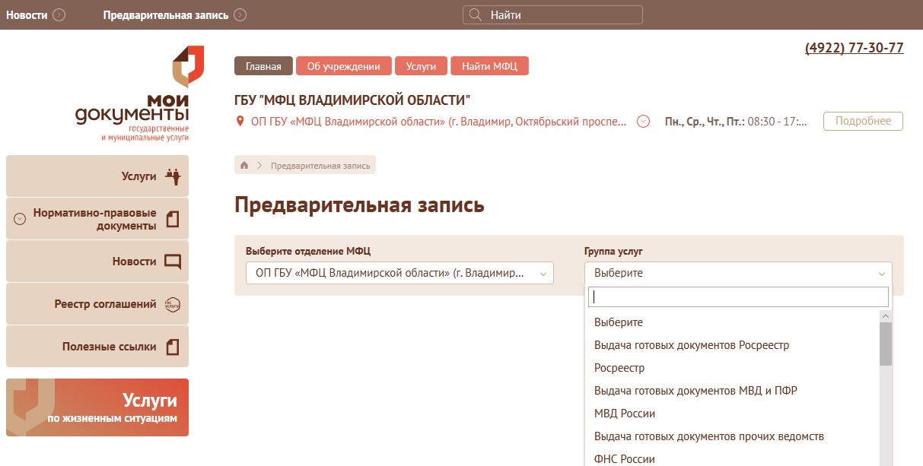Click the arrow icon next to Новости
This screenshot has height=466, width=923.
click(59, 15)
